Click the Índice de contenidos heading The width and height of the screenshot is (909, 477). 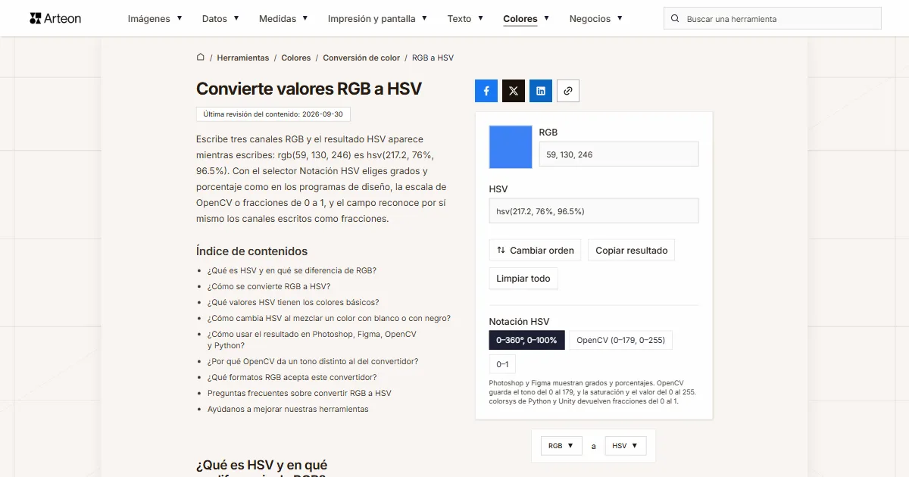coord(251,251)
